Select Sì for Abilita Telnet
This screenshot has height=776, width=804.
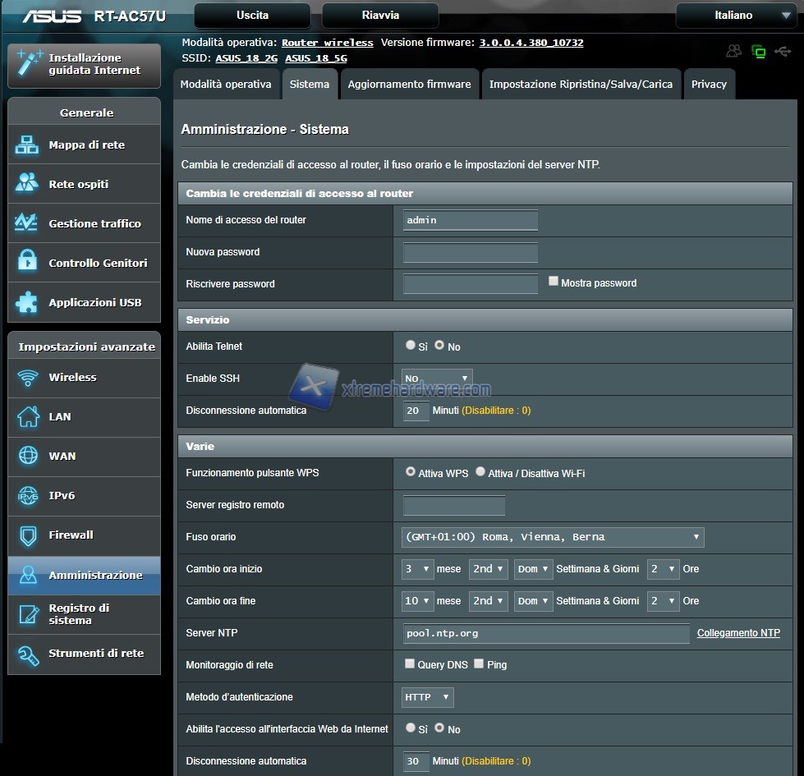tap(411, 346)
